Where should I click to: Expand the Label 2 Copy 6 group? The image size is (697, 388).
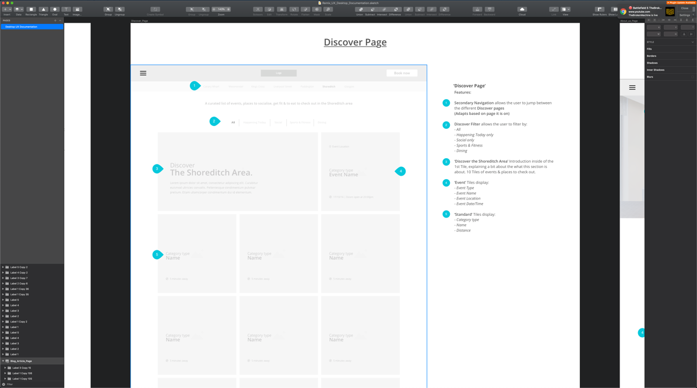(3, 284)
